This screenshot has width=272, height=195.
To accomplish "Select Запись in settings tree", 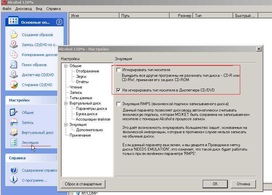I will pyautogui.click(x=76, y=92).
